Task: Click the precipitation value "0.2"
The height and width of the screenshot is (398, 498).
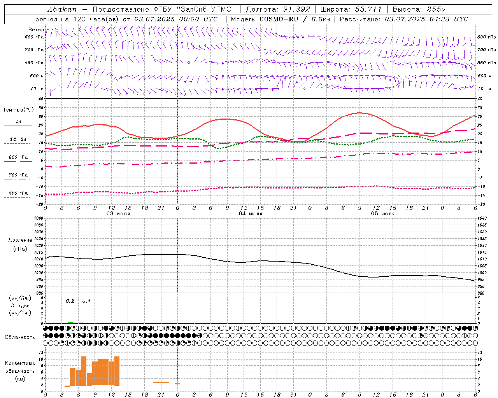Action: 70,301
